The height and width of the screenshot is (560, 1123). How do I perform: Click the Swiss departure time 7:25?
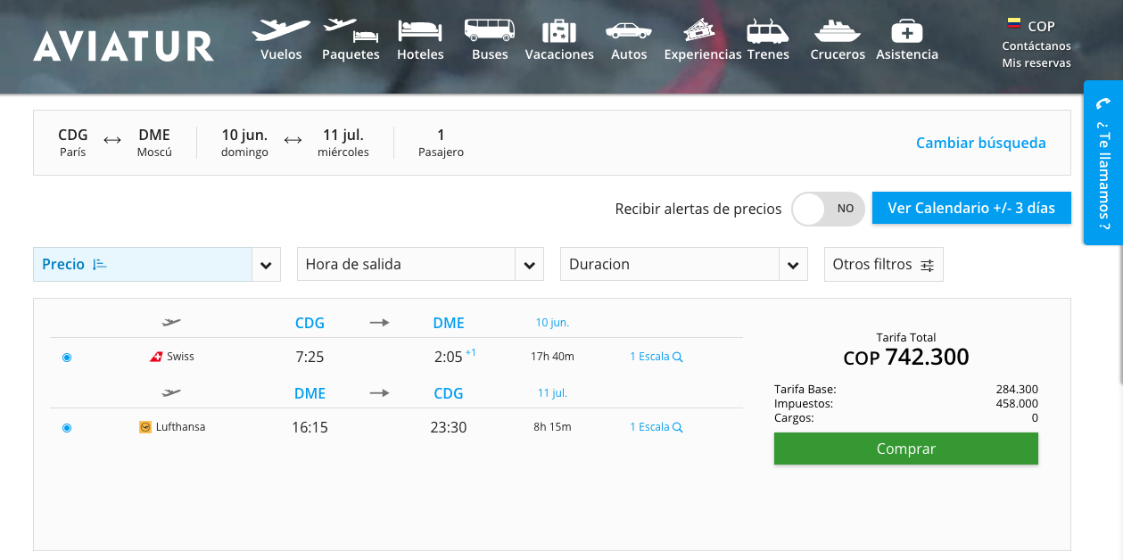tap(310, 358)
